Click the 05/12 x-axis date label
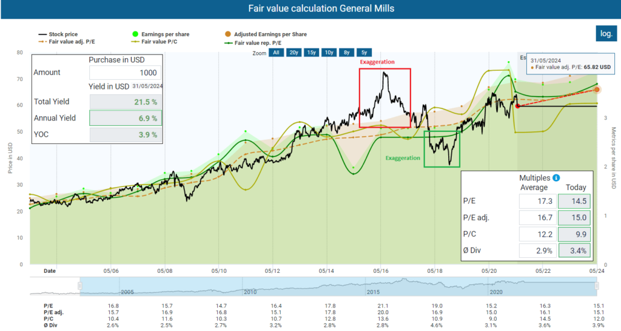The width and height of the screenshot is (621, 331). click(272, 271)
